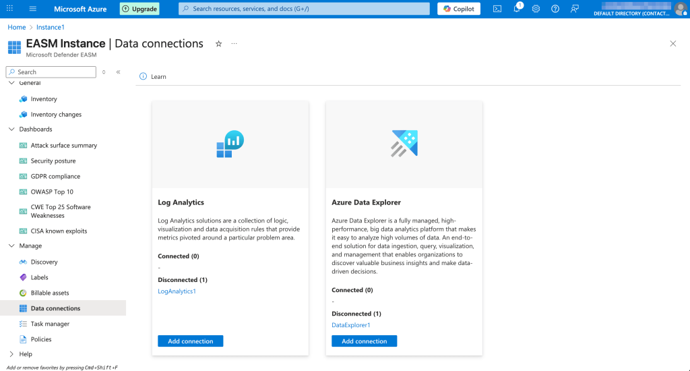This screenshot has height=371, width=690.
Task: Open the more options ellipsis beside title
Action: [x=234, y=44]
